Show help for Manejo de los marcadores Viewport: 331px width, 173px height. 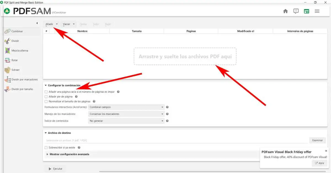click(x=167, y=114)
